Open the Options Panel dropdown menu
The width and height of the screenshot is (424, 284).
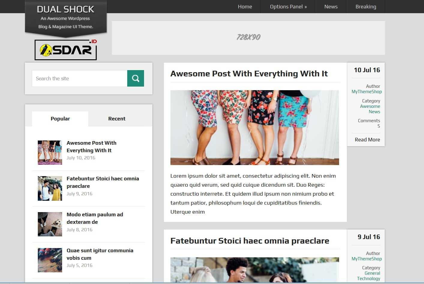coord(288,7)
